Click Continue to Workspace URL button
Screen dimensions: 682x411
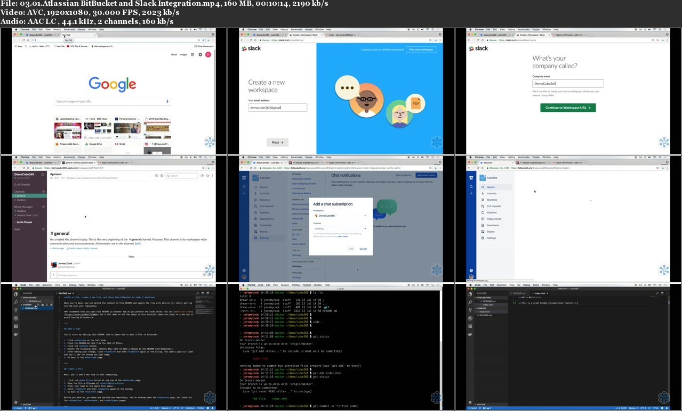click(568, 108)
